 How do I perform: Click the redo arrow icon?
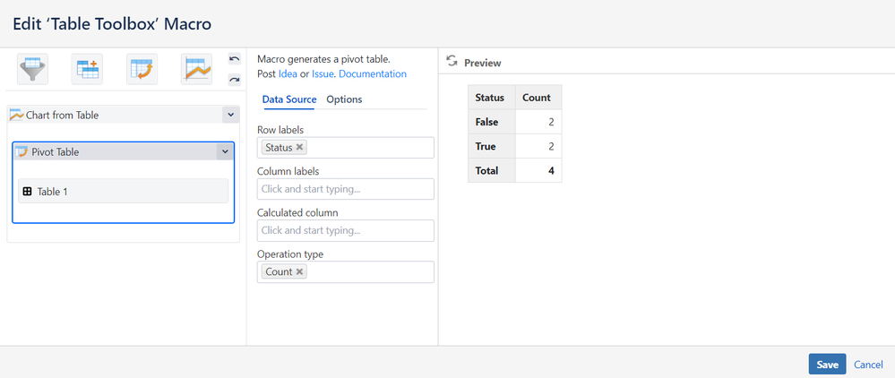234,80
